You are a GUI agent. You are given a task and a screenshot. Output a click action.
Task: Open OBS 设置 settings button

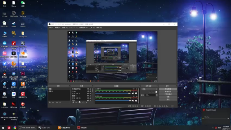[168, 97]
